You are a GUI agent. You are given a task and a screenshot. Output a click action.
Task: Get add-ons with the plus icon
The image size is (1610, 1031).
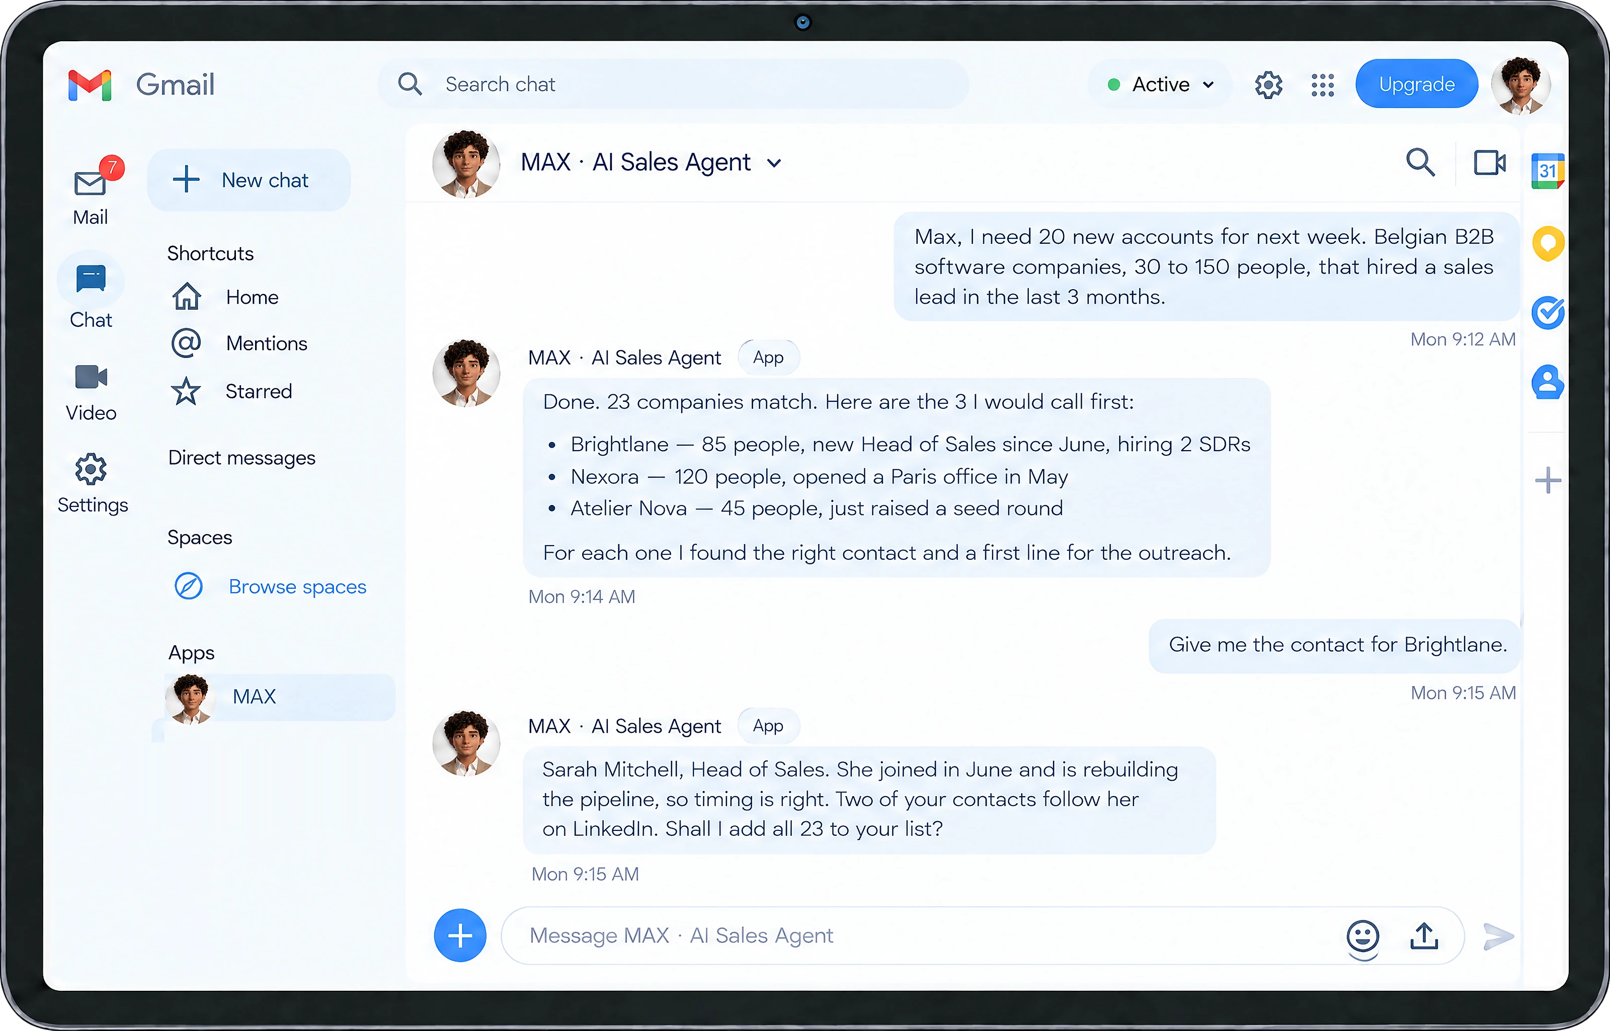pyautogui.click(x=1548, y=481)
